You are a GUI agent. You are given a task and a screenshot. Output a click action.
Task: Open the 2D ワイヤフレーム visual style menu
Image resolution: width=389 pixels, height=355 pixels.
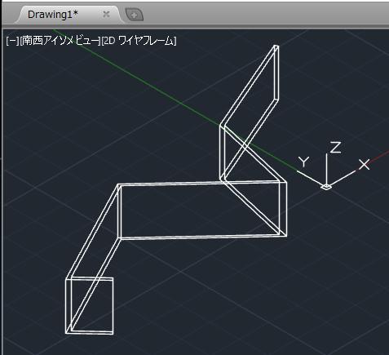pyautogui.click(x=139, y=41)
